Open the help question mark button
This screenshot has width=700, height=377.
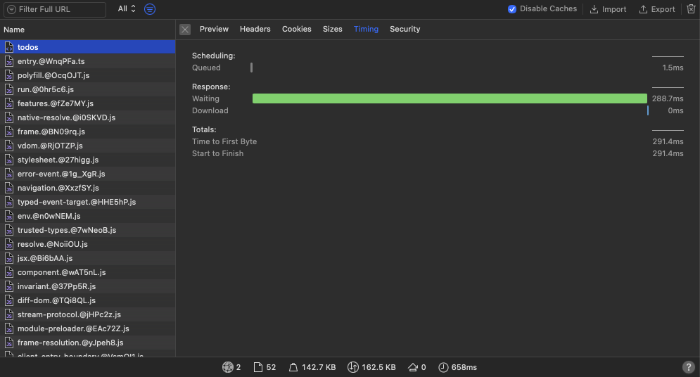coord(689,367)
